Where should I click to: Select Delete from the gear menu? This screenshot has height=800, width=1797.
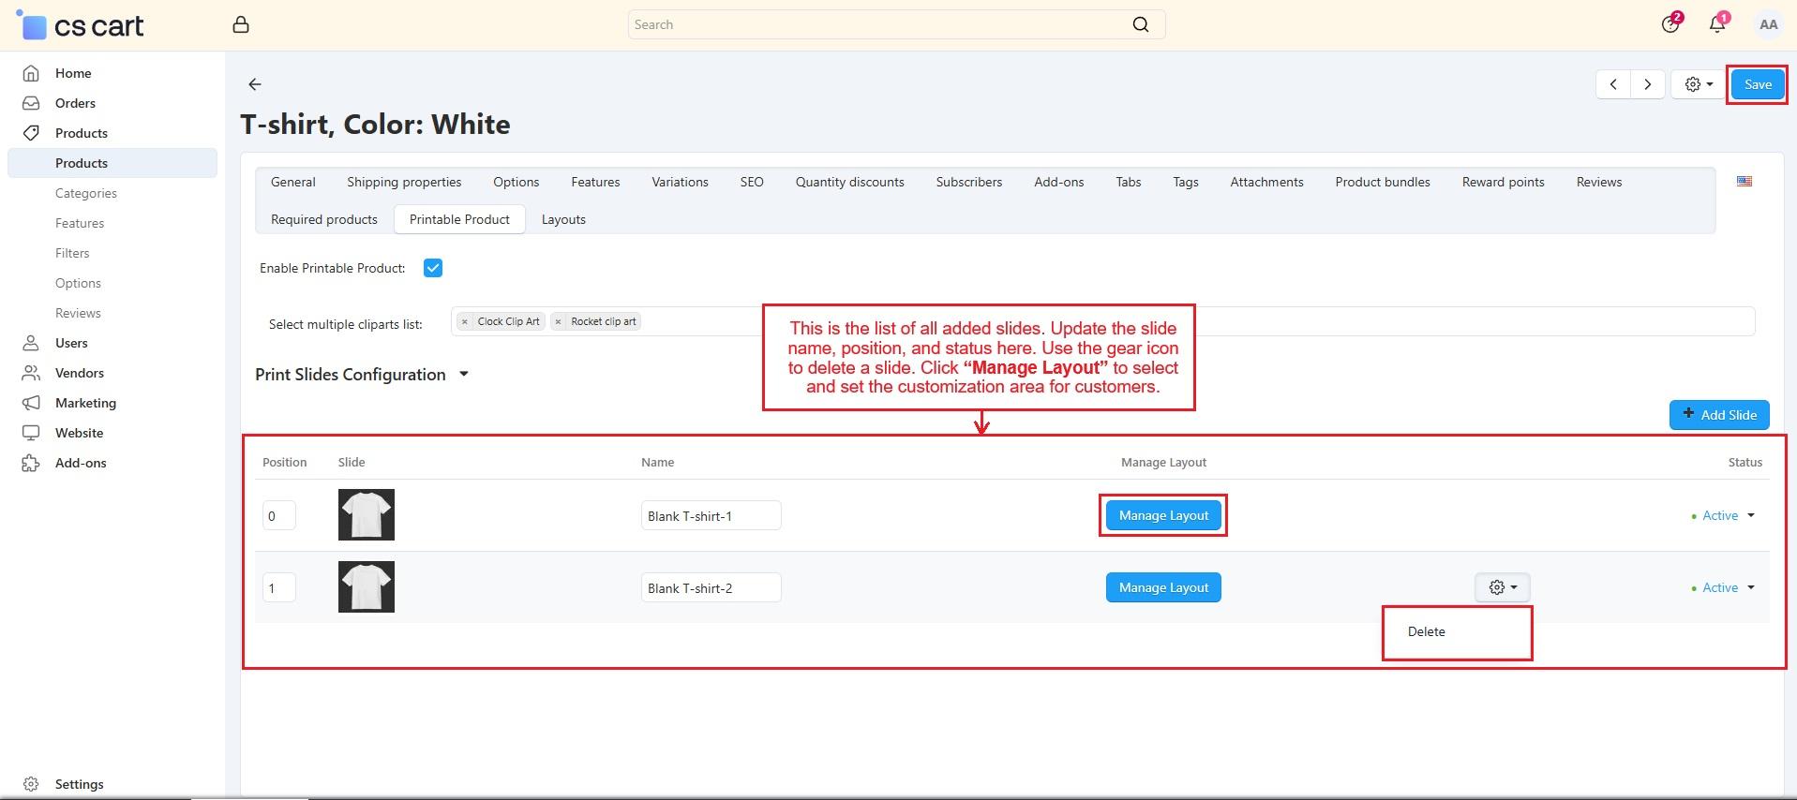point(1426,632)
